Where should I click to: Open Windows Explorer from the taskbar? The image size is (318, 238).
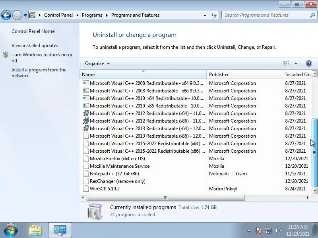pos(35,230)
